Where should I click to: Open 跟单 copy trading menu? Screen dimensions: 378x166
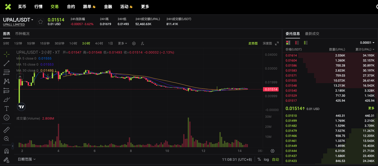[x=89, y=6]
